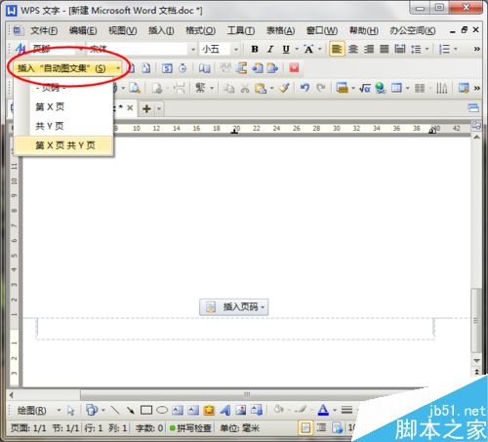The height and width of the screenshot is (442, 488).
Task: Open the 插入页码 dropdown button
Action: (234, 306)
